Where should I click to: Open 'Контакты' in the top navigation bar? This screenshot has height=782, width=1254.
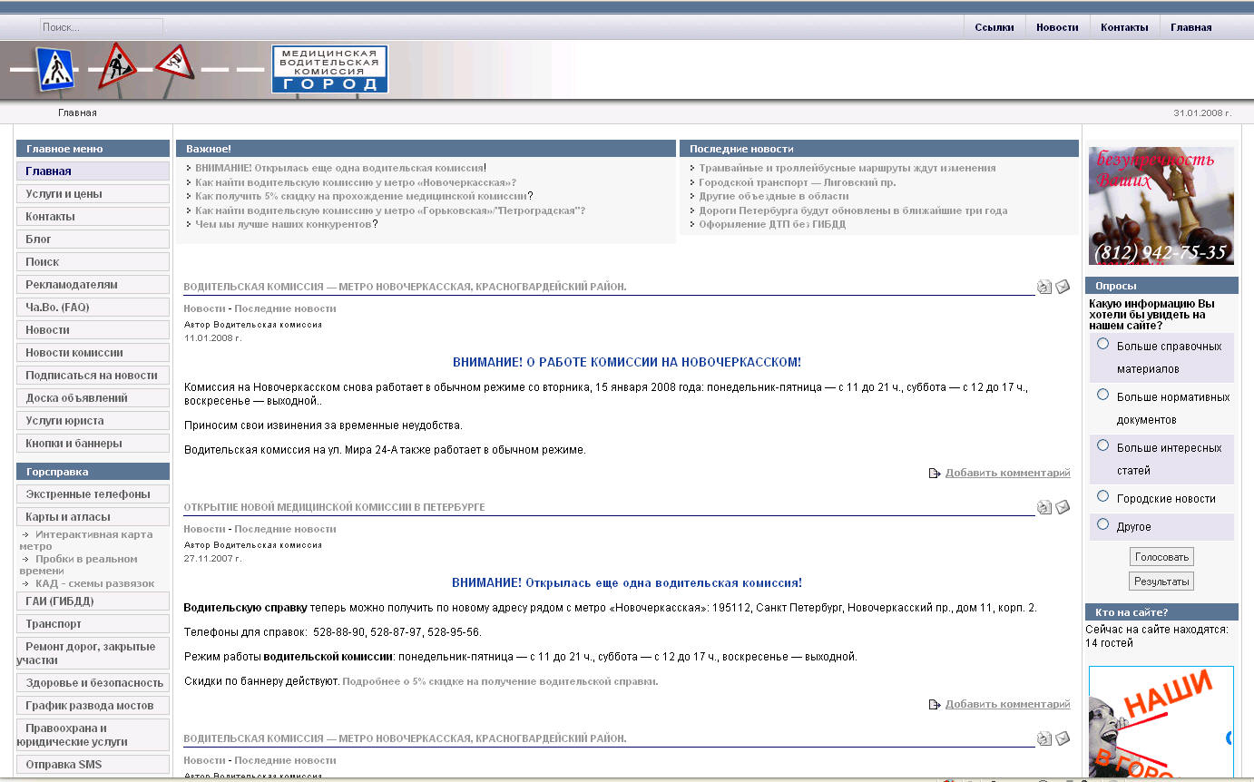pos(1124,27)
